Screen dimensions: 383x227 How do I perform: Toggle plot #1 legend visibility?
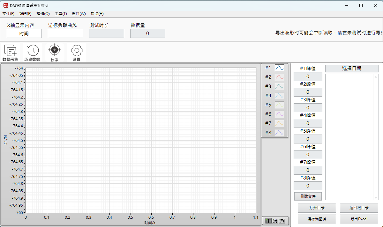(x=279, y=68)
